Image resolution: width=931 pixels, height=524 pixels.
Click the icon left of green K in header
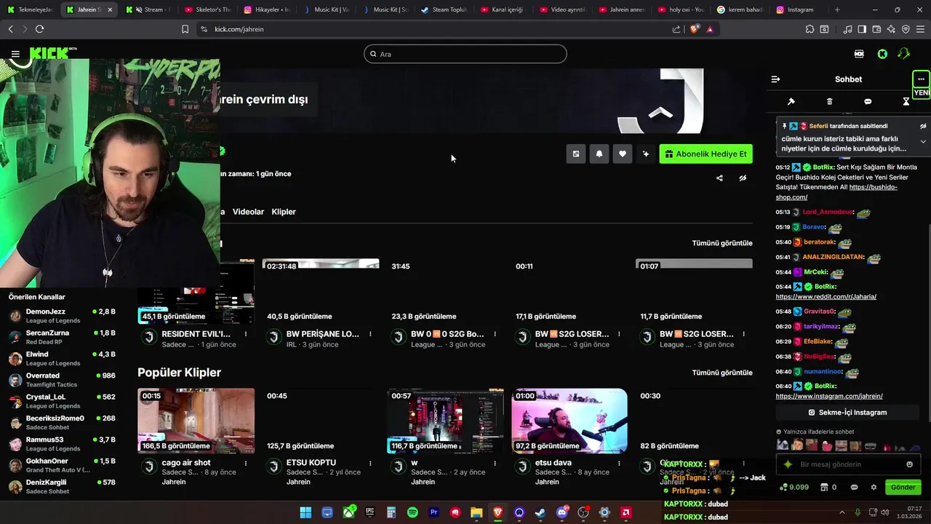point(859,54)
